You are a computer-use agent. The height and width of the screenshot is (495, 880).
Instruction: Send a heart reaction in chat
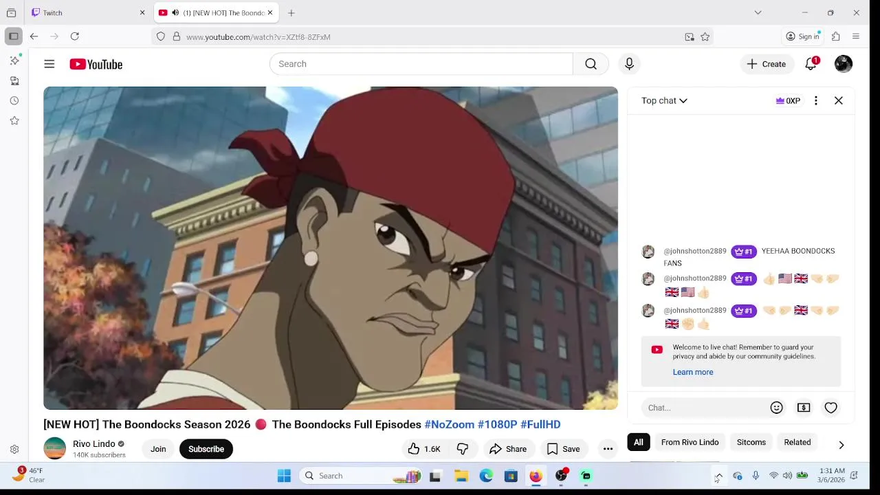tap(830, 408)
